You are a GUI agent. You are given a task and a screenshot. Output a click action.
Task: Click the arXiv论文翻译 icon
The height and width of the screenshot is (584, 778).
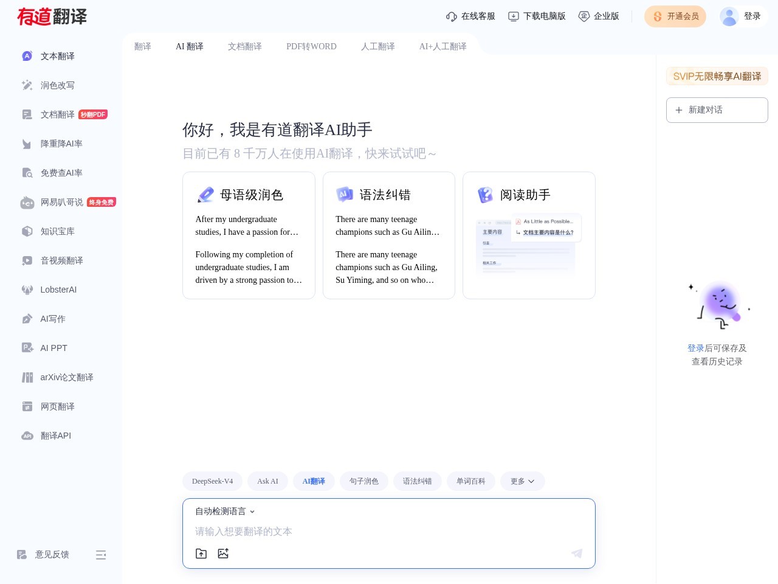pyautogui.click(x=27, y=377)
